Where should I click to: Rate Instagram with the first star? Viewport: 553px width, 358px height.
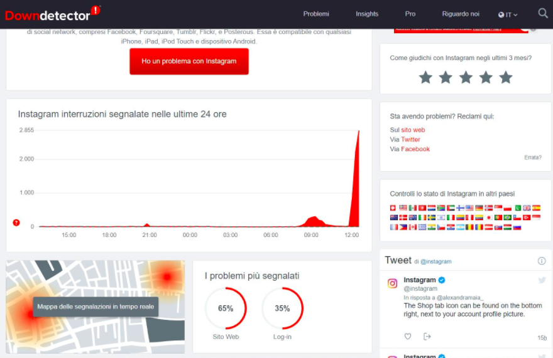(x=425, y=78)
